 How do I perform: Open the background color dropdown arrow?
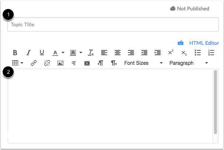(x=81, y=53)
